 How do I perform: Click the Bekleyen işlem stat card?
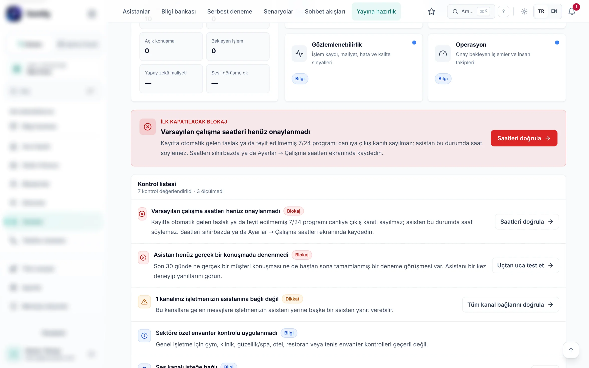point(238,47)
